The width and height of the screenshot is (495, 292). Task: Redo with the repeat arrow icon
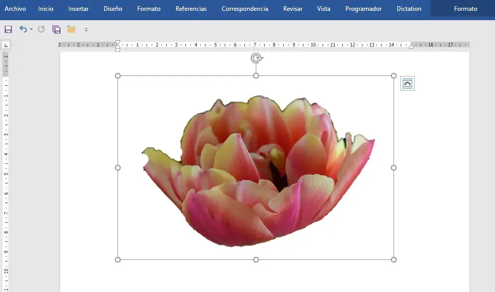[x=41, y=29]
